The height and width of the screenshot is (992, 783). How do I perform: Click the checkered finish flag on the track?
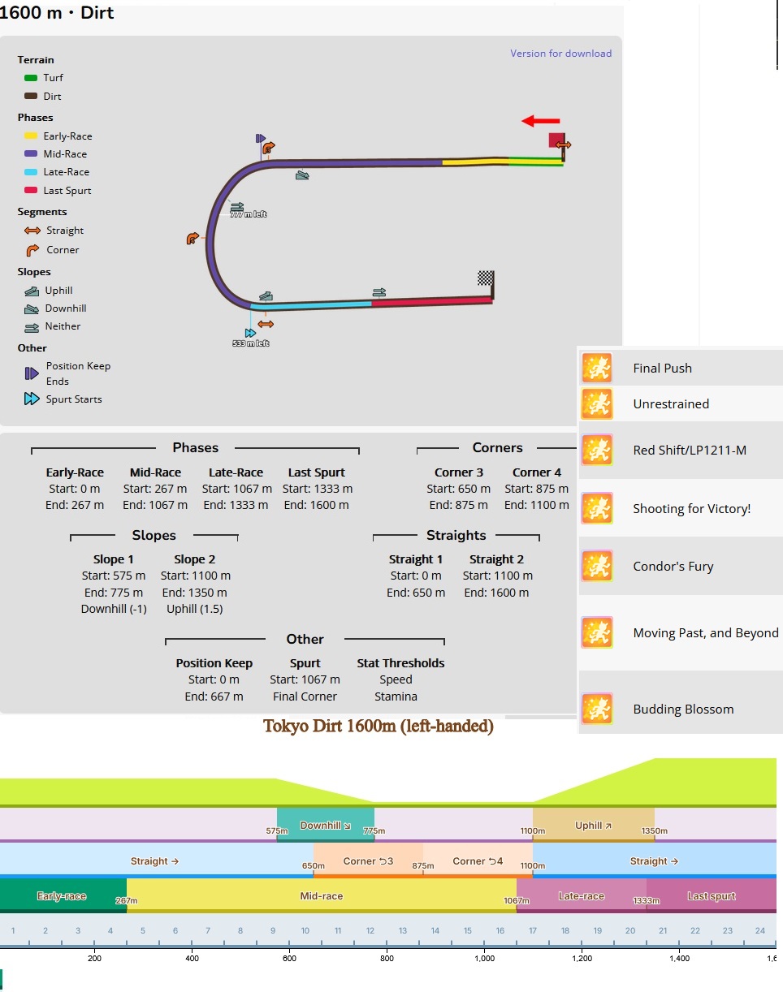click(486, 278)
